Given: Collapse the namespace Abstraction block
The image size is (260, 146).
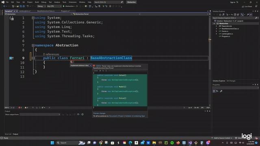Looking at the screenshot, I should tap(33, 45).
